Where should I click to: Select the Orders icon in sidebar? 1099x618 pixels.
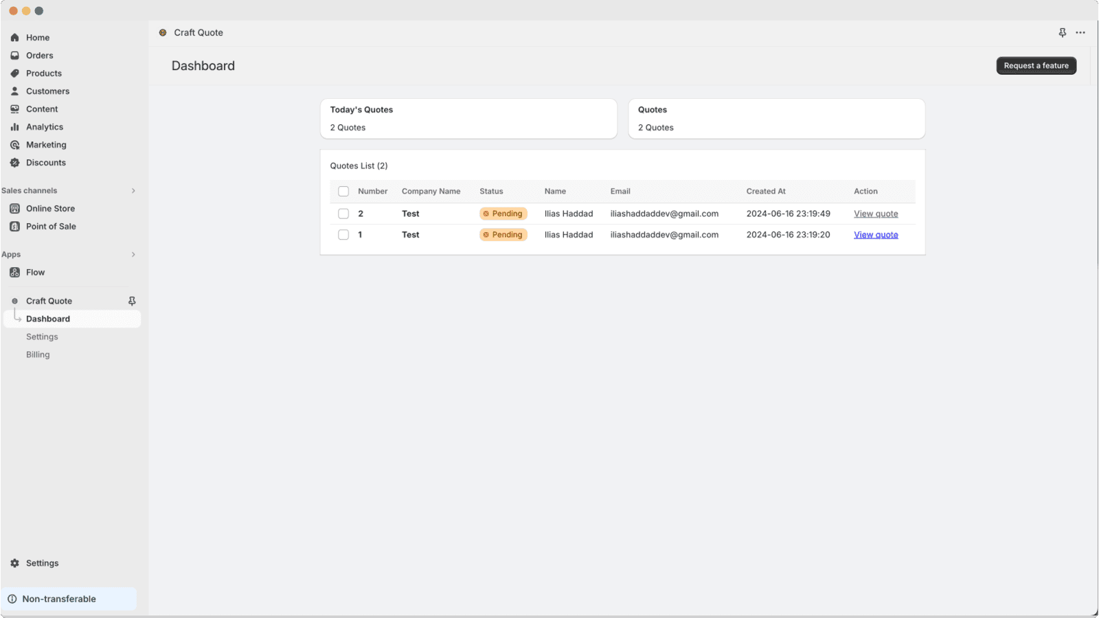(x=15, y=55)
